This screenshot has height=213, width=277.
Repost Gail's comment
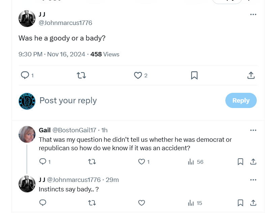point(92,162)
